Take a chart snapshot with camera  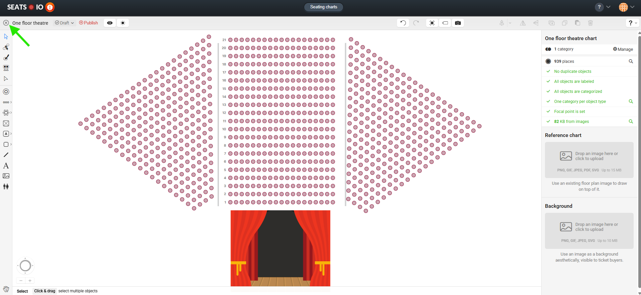click(458, 23)
